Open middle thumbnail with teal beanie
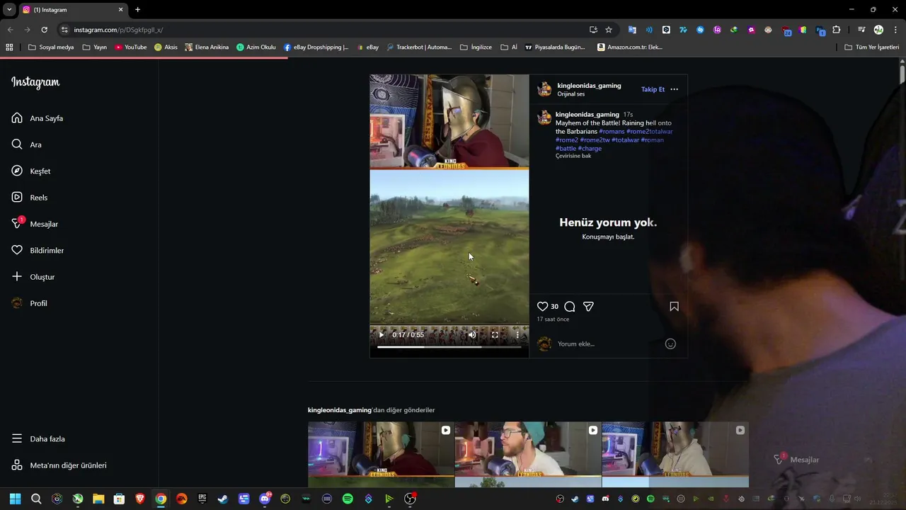The height and width of the screenshot is (510, 906). (528, 455)
